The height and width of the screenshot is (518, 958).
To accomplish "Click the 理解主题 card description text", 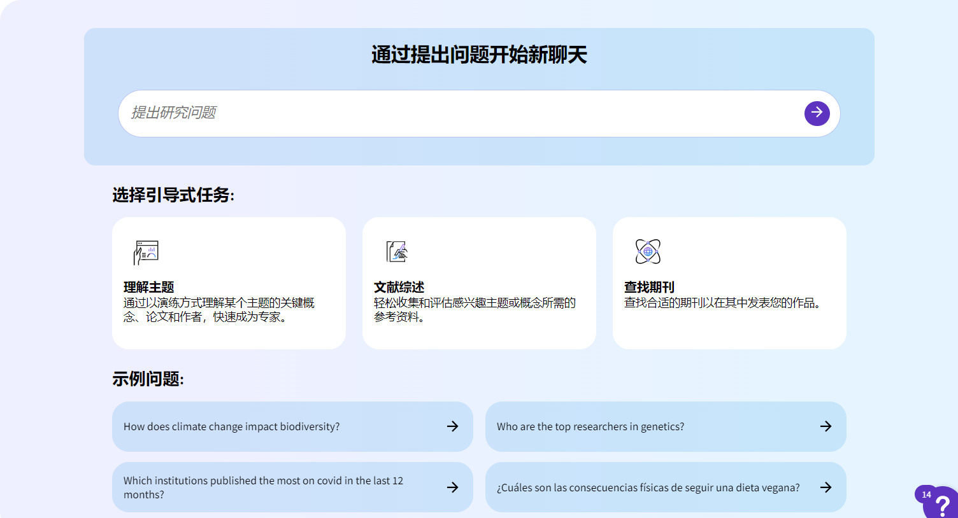I will coord(219,310).
